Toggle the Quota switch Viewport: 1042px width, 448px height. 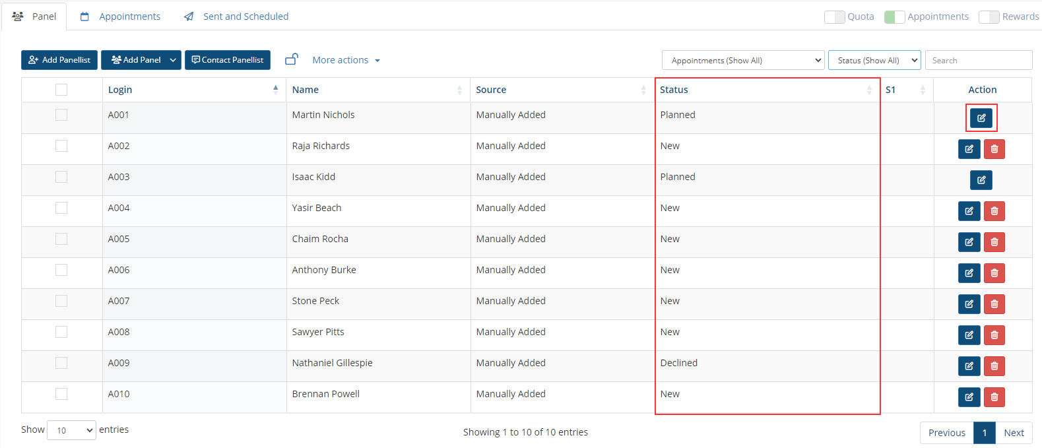[835, 17]
